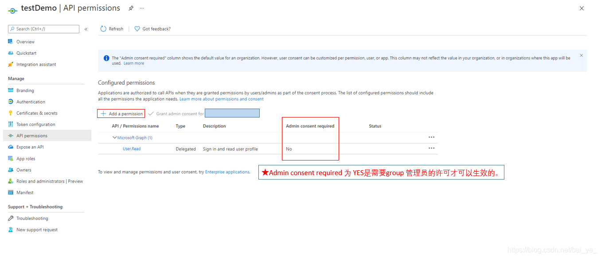The height and width of the screenshot is (258, 601).
Task: Open Owners page
Action: (x=23, y=170)
